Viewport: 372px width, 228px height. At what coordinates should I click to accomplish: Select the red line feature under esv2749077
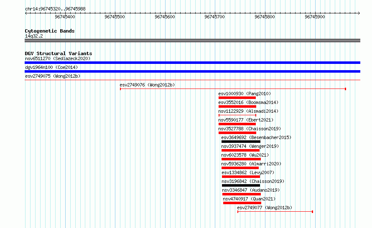pos(275,212)
